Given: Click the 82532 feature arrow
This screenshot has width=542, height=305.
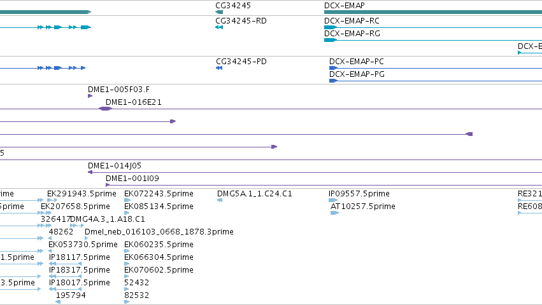Looking at the screenshot, I should [x=127, y=302].
